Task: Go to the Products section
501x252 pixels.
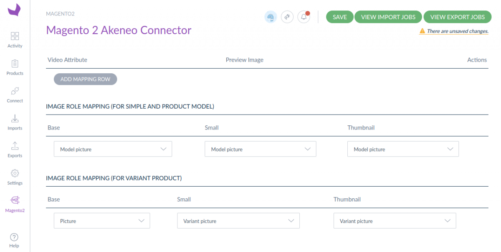Action: 15,67
